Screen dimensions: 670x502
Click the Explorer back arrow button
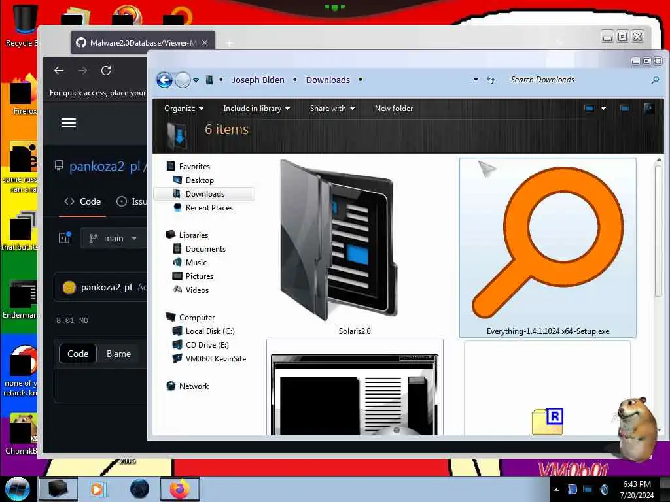164,80
